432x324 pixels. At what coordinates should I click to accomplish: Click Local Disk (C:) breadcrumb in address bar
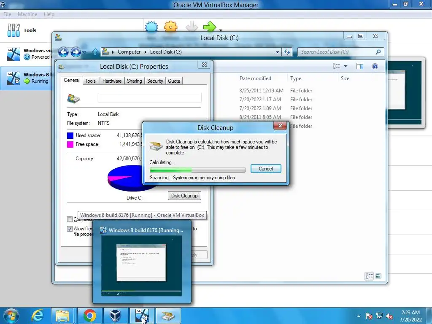tap(166, 52)
